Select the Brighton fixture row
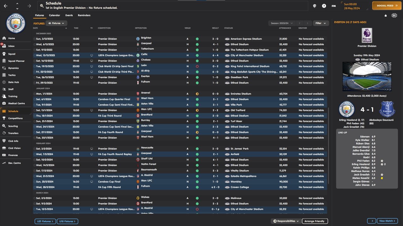Viewport: 403px width, 226px height. click(x=180, y=39)
